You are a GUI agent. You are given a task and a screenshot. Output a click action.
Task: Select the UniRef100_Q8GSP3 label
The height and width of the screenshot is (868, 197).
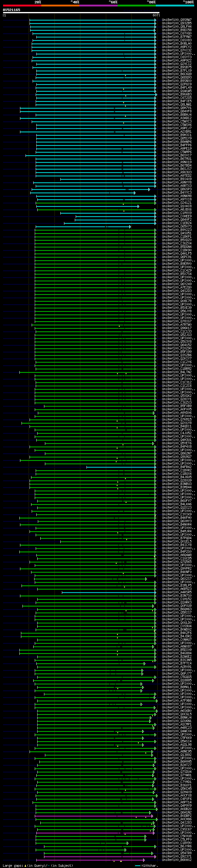point(177,189)
